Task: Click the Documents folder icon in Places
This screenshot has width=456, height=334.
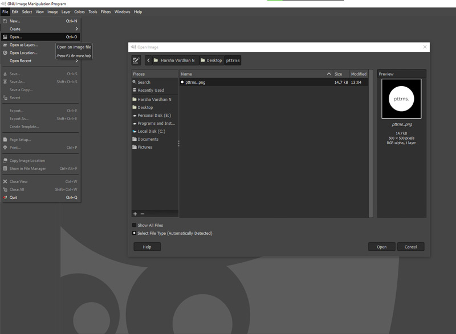Action: [x=135, y=139]
